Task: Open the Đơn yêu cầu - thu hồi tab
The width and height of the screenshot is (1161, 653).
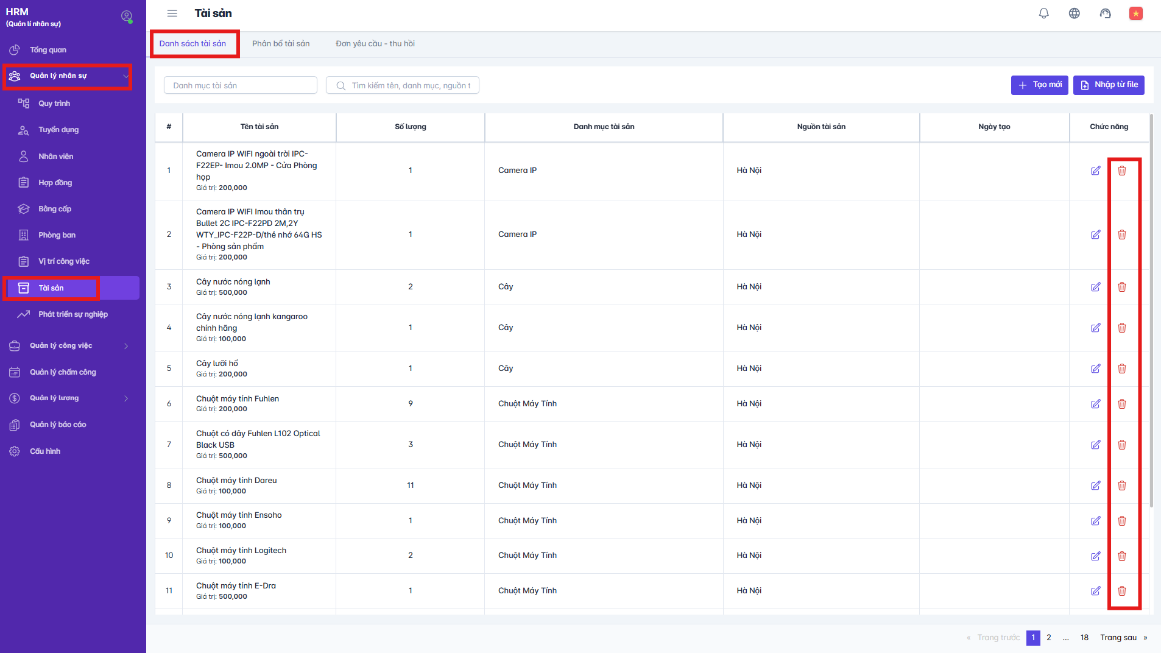Action: click(x=375, y=44)
